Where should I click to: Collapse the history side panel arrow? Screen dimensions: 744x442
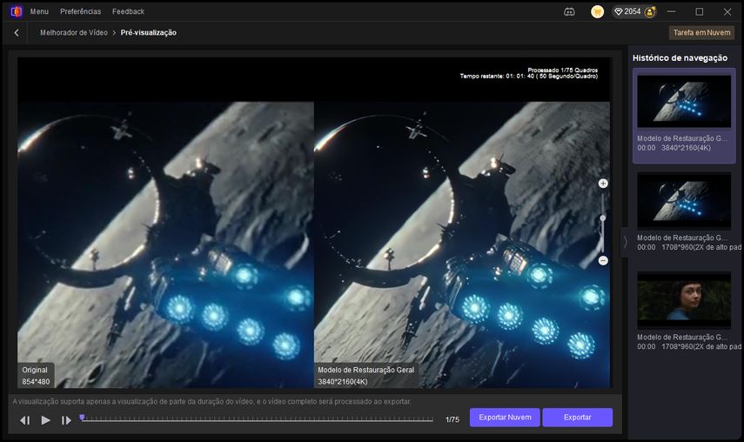pos(625,243)
